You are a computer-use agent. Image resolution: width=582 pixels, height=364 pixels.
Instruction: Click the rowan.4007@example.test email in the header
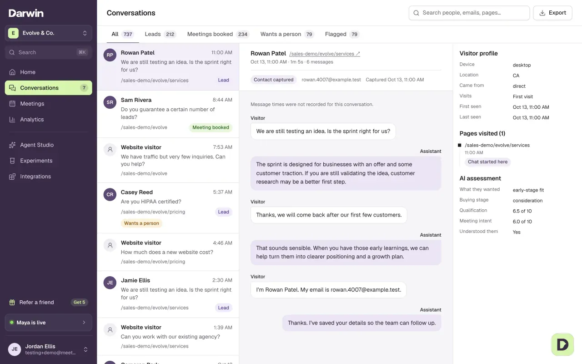click(331, 80)
